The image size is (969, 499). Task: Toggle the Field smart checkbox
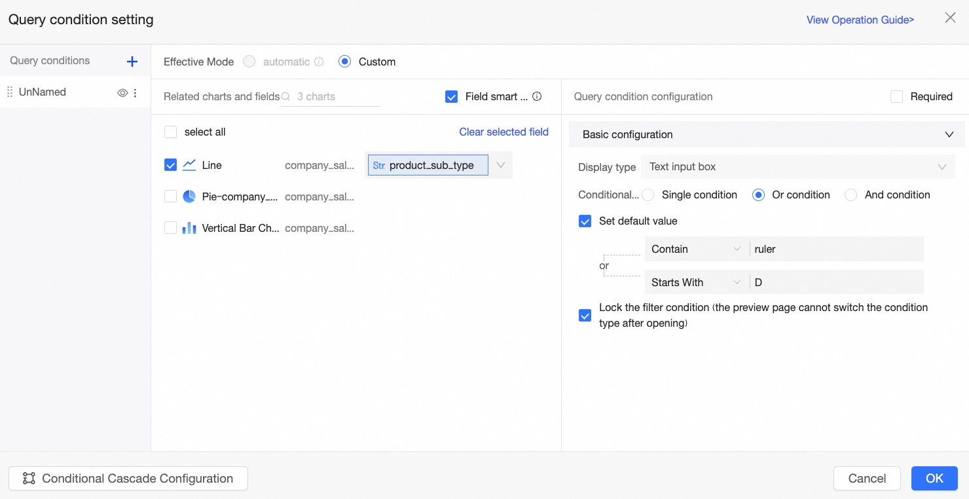[x=451, y=96]
